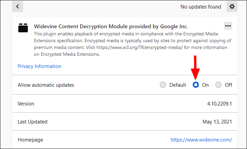247x149 pixels.
Task: Click the 'No updates found' status text
Action: pos(201,7)
